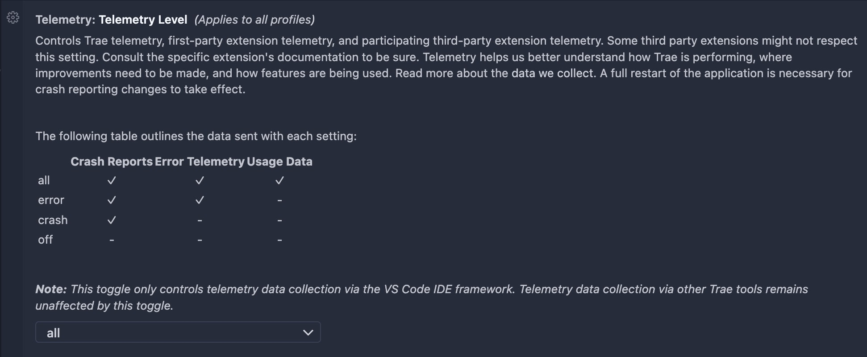Click the "Crash Reports" column header
Viewport: 867px width, 357px height.
click(112, 162)
